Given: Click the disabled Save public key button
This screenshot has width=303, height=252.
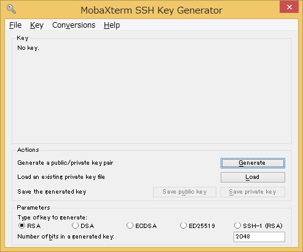Looking at the screenshot, I should 184,192.
